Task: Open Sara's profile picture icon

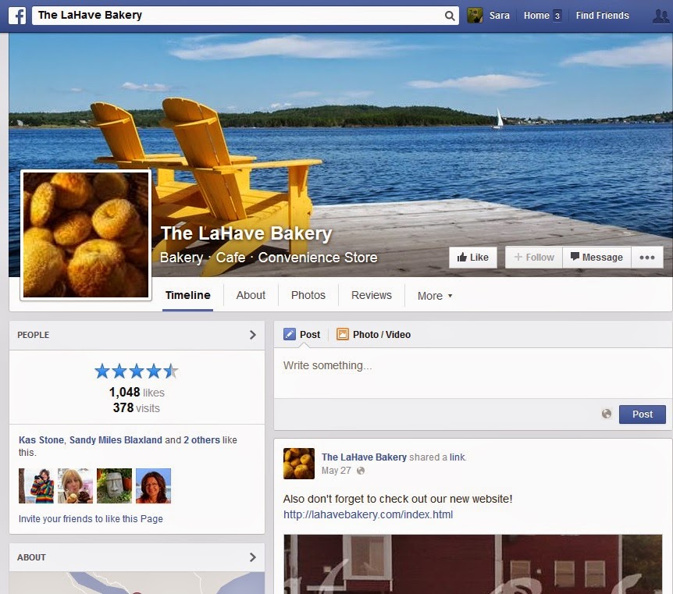Action: tap(475, 16)
